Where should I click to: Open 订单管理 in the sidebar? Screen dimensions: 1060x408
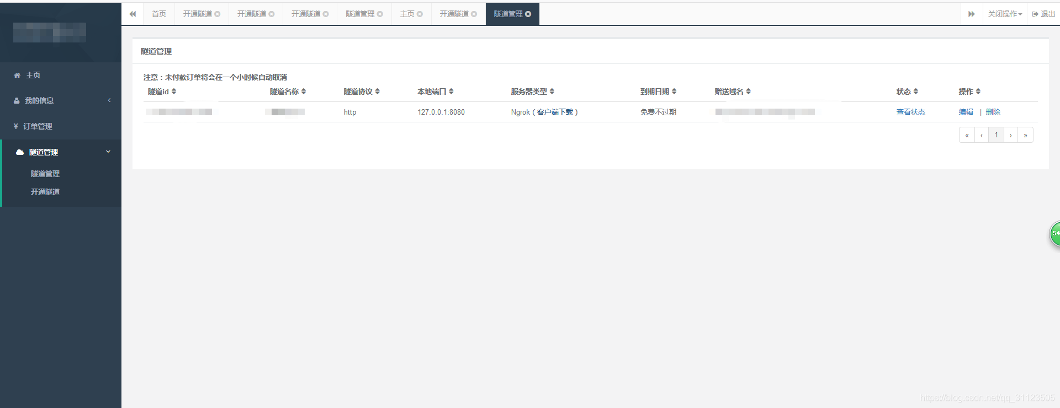(61, 126)
